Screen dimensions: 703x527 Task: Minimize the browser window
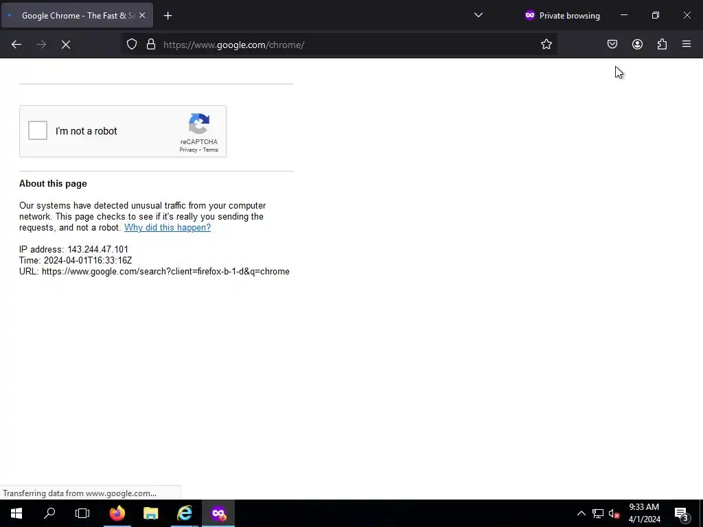click(x=623, y=15)
